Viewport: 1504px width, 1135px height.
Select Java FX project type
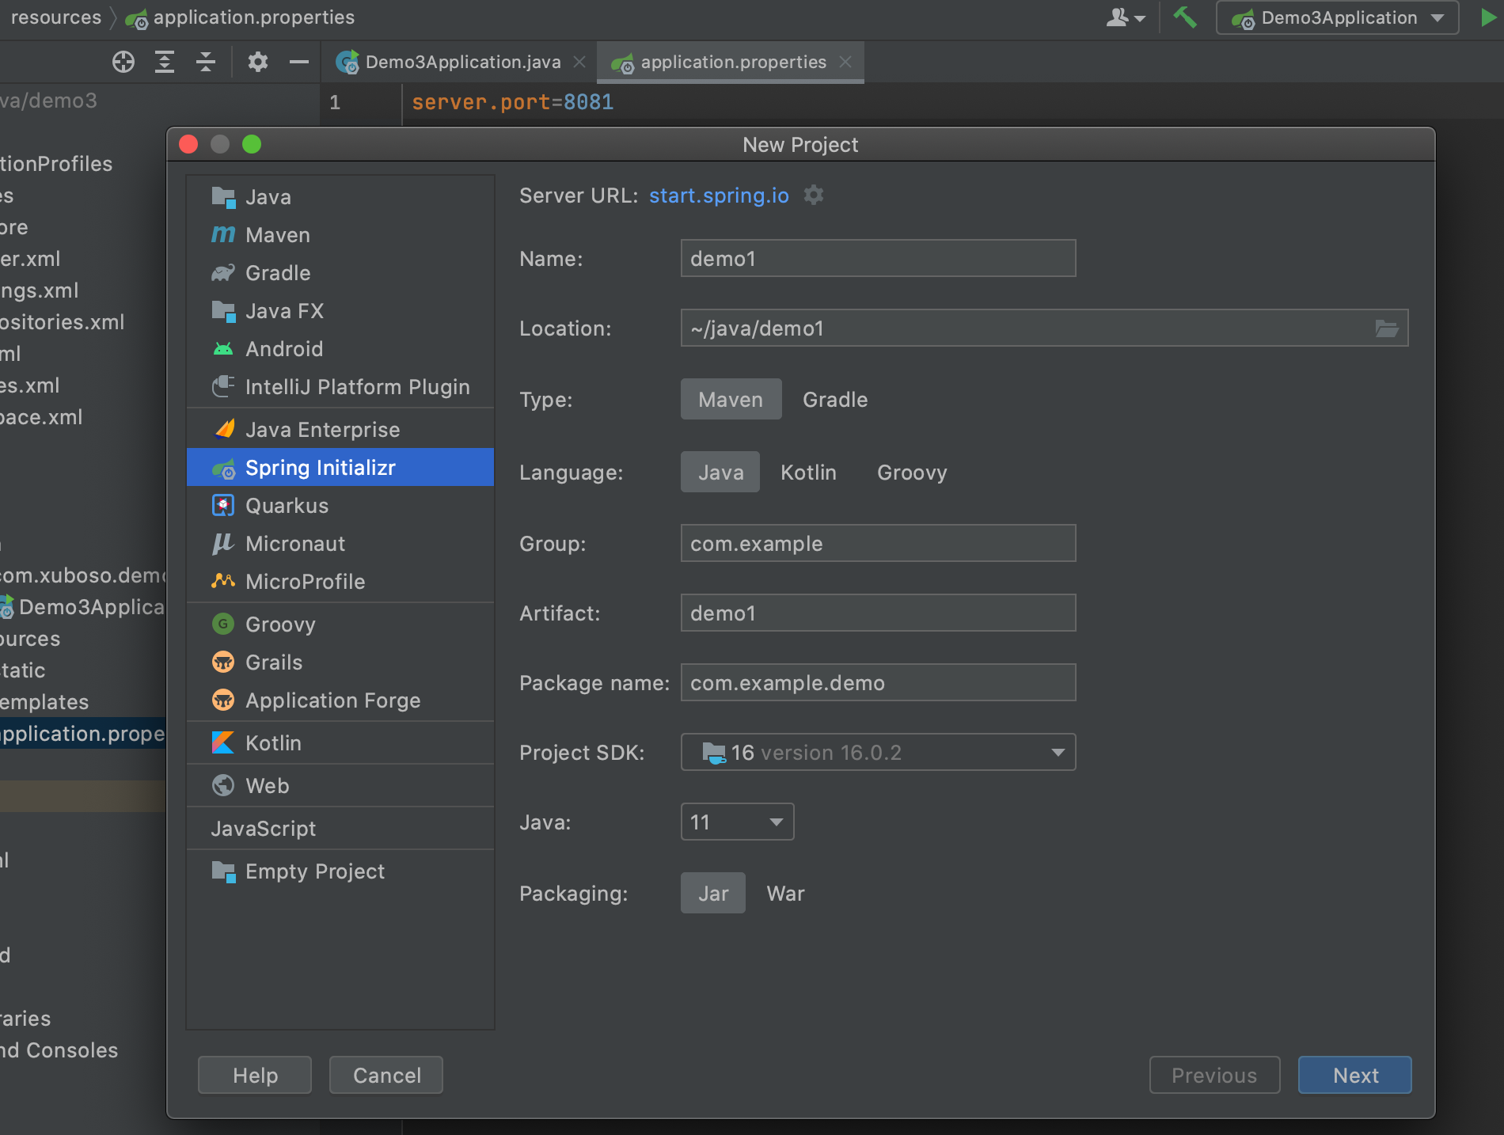click(x=340, y=311)
